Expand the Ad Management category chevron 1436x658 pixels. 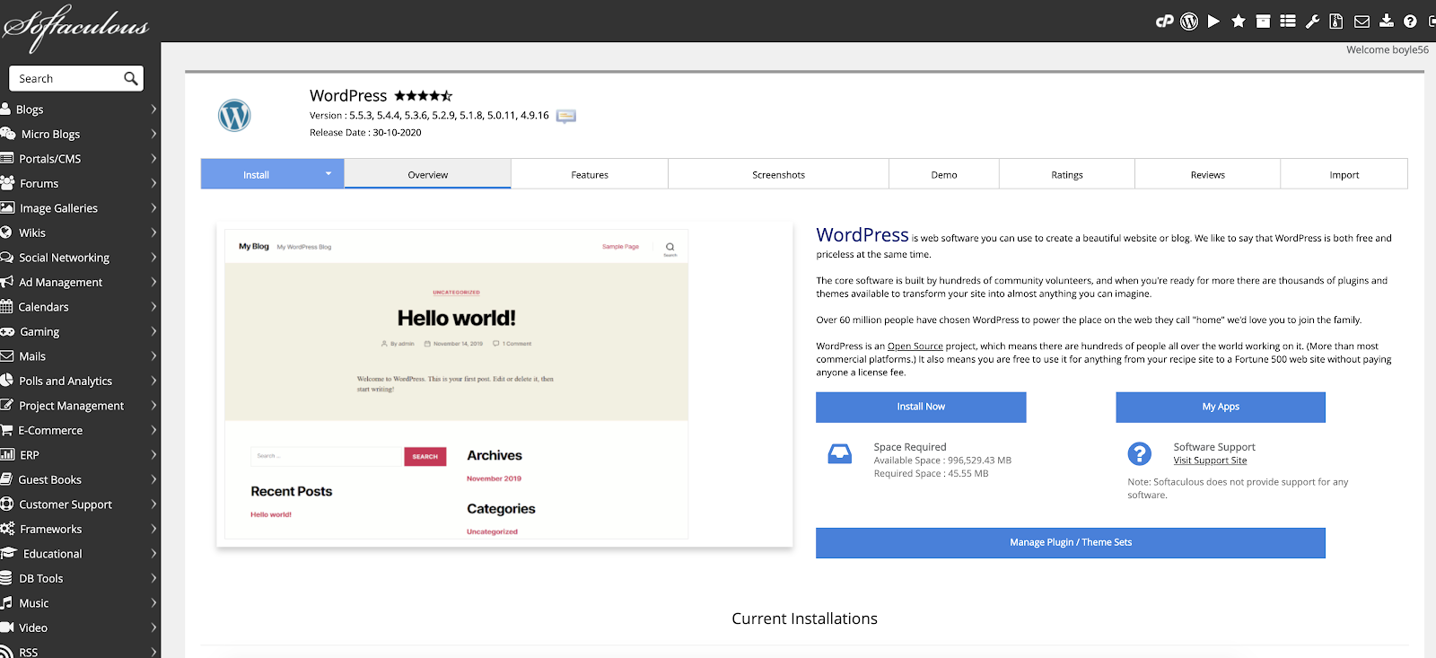pyautogui.click(x=153, y=282)
